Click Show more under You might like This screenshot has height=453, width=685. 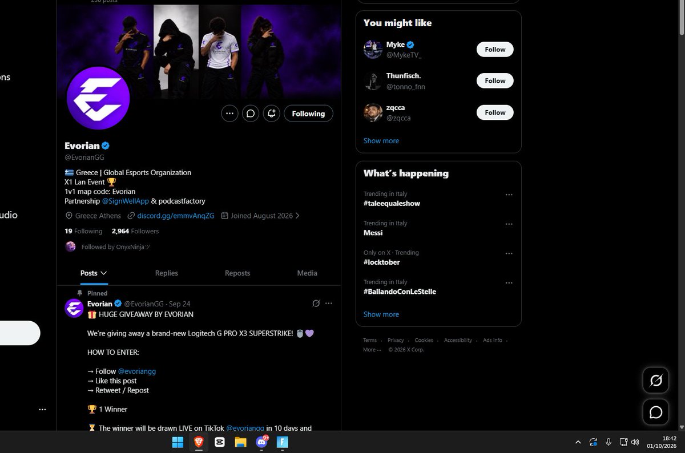381,141
